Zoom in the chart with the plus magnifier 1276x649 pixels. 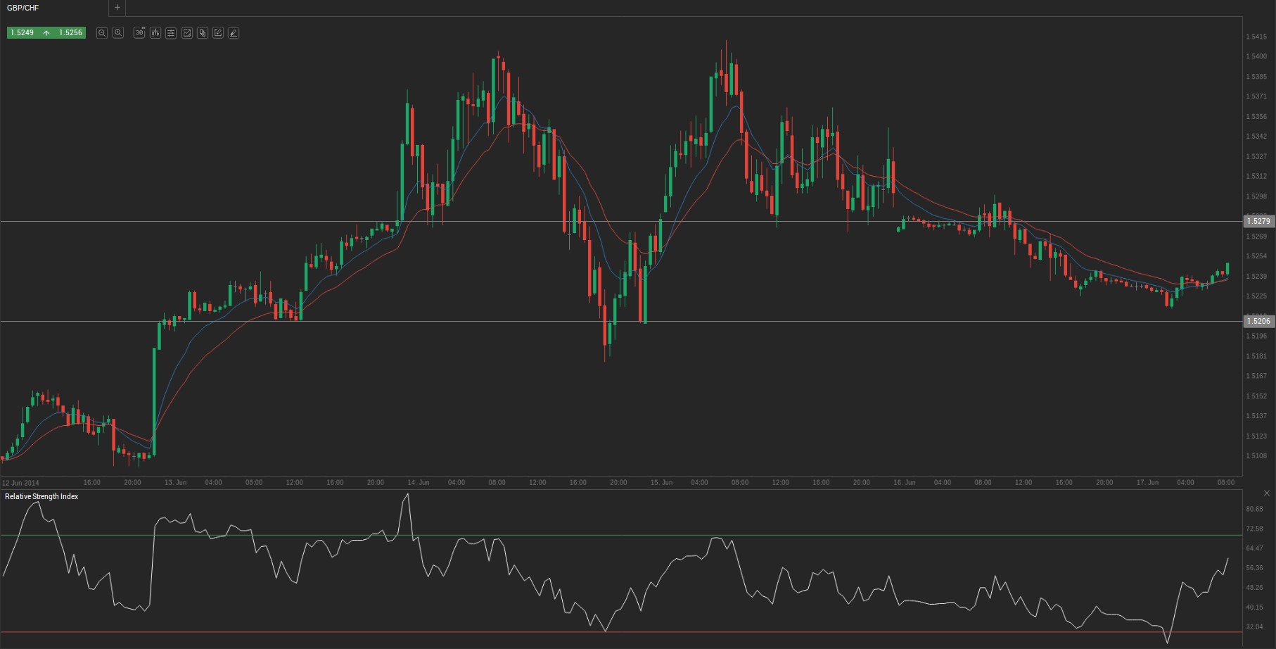tap(118, 33)
